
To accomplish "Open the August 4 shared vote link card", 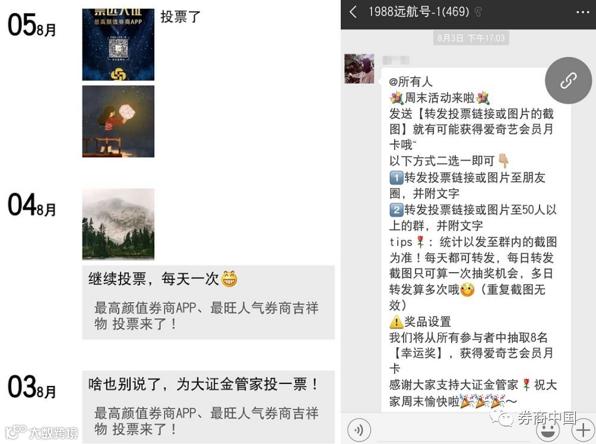I will (208, 302).
